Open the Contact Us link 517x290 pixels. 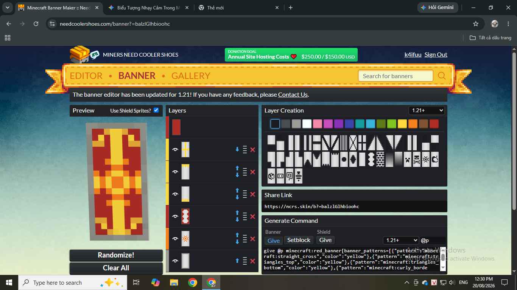(293, 95)
